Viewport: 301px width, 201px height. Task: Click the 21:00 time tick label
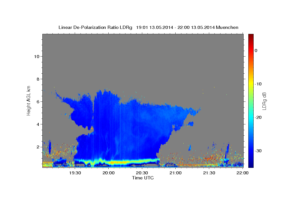(x=176, y=173)
